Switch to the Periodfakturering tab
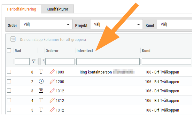194x116 pixels. [x=21, y=9]
